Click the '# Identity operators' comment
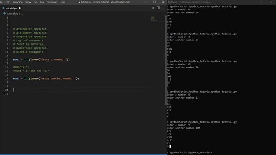Screen dimensions: 276x155 [x=29, y=44]
